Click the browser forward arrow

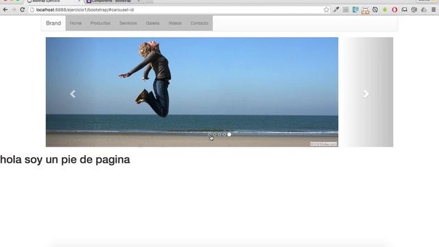coord(14,10)
